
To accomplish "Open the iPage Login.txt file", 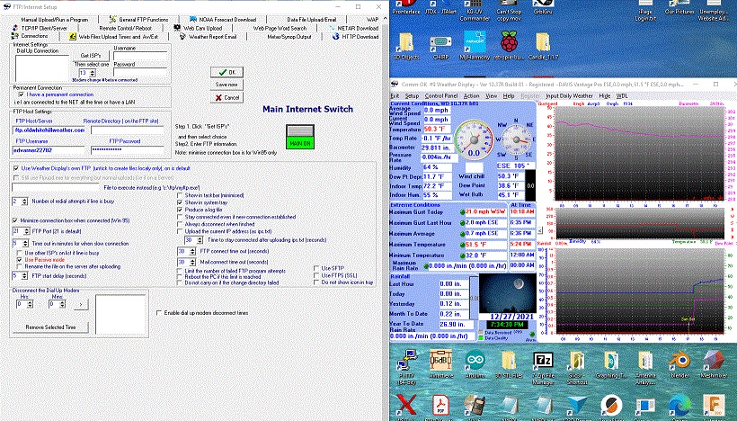I will tap(645, 11).
